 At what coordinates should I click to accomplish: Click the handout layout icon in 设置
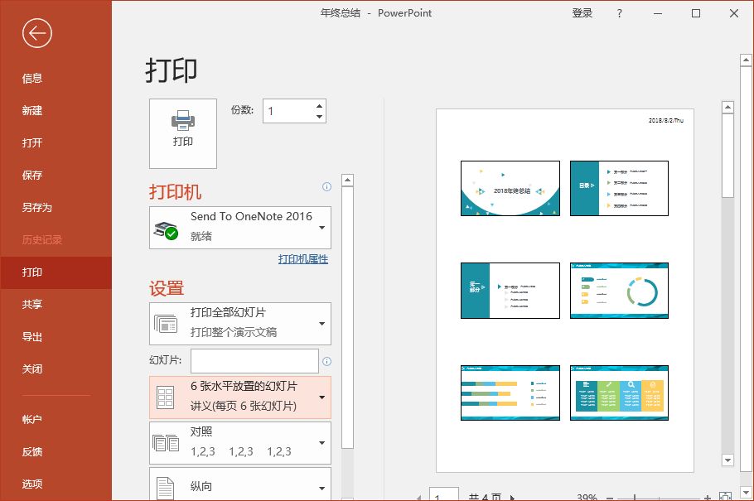(164, 397)
